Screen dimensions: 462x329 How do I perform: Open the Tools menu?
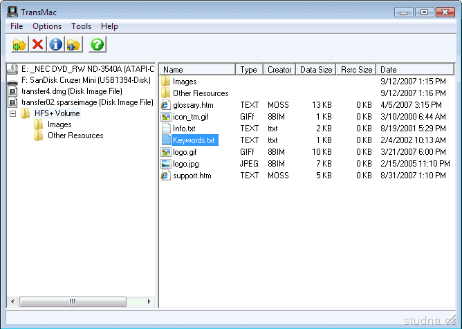click(81, 26)
